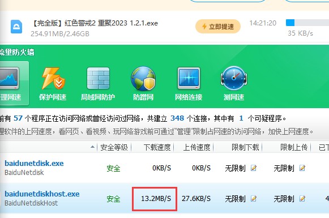Click 无限制 download limit of baidunetdisk.exe
Screen dimensions: 329x218
(235, 168)
